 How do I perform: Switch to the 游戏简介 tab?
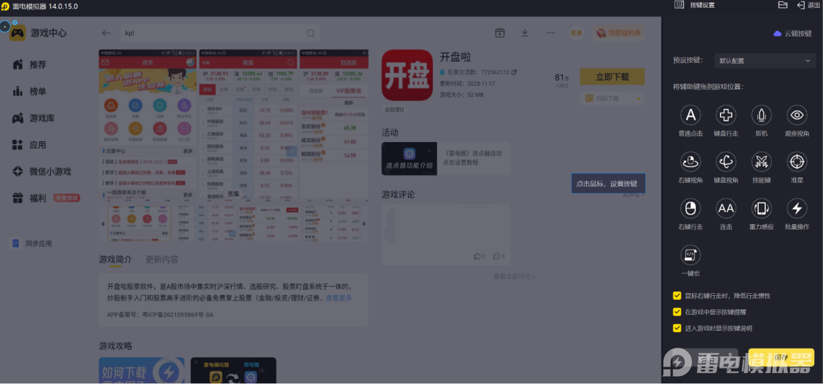115,259
